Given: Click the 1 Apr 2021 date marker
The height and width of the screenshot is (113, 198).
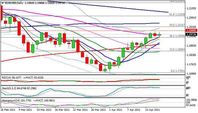Looking at the screenshot, I should [116, 110].
